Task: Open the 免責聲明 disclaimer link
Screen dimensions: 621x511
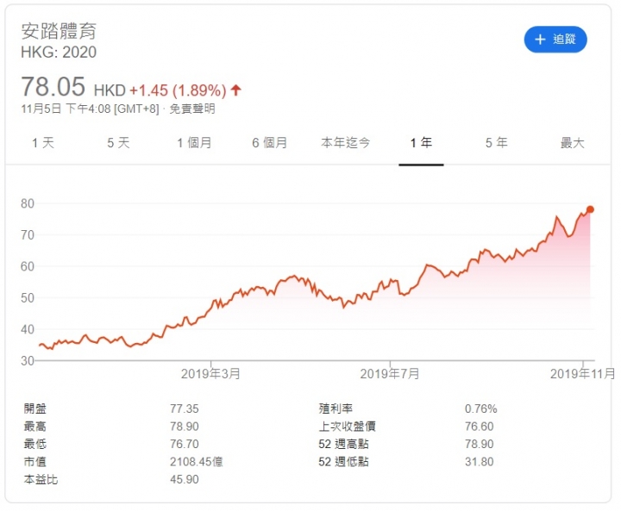Action: (x=192, y=109)
